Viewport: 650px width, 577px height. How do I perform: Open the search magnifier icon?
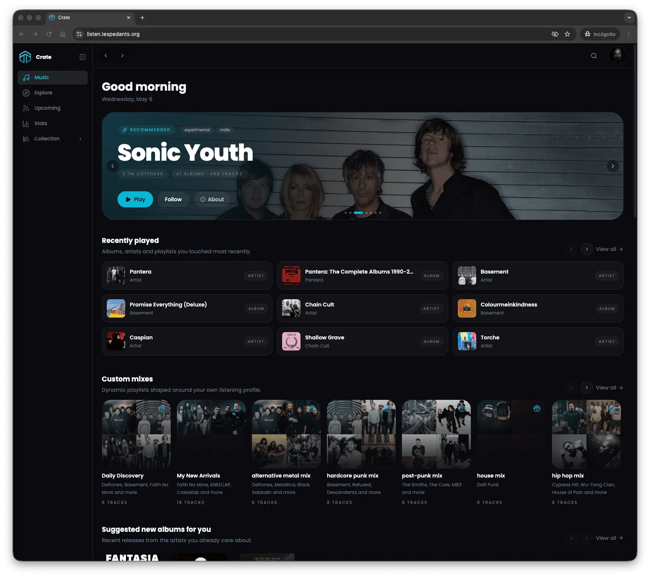(594, 56)
